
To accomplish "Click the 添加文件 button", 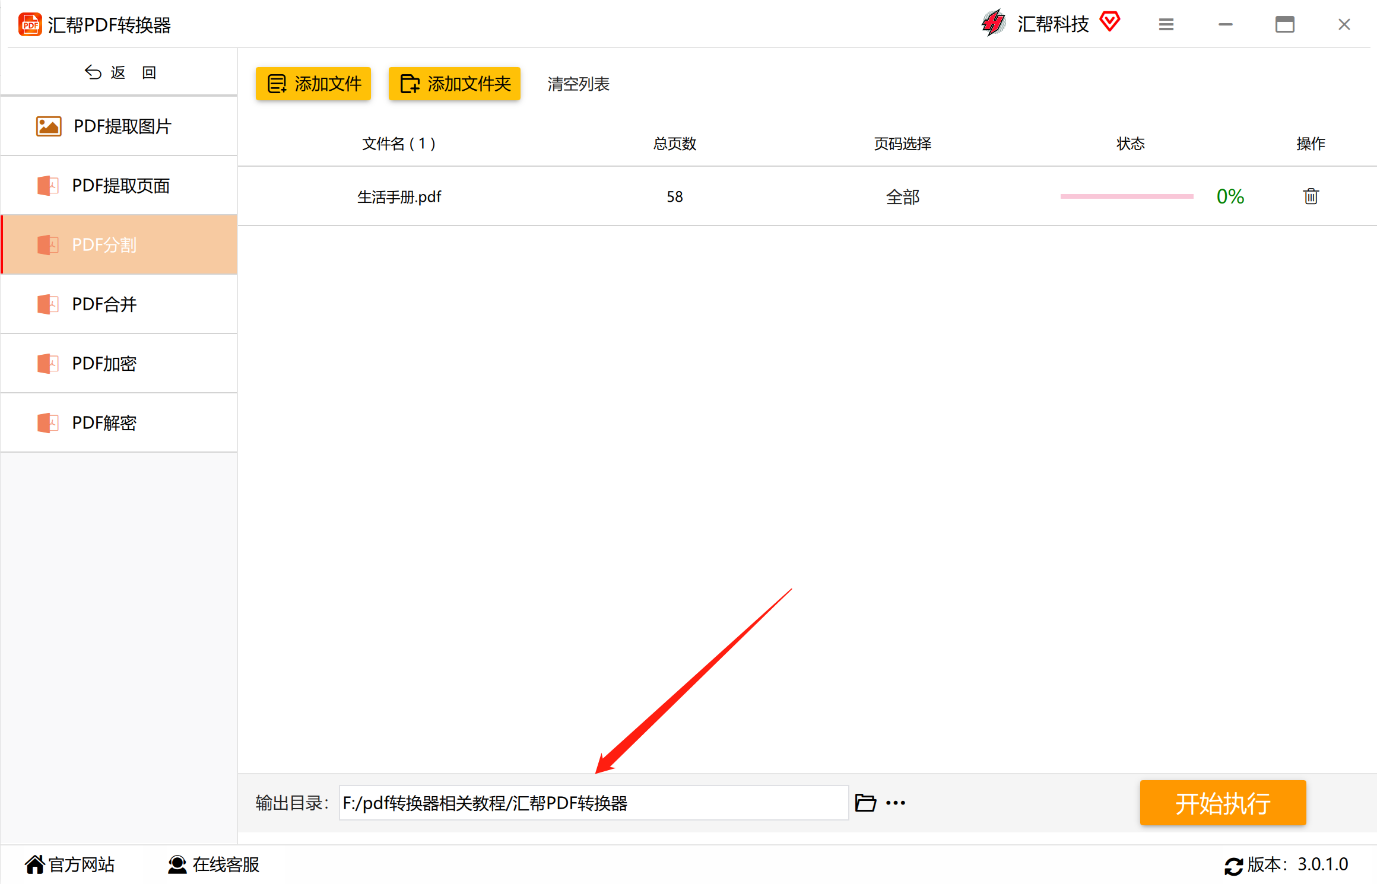I will click(x=313, y=84).
